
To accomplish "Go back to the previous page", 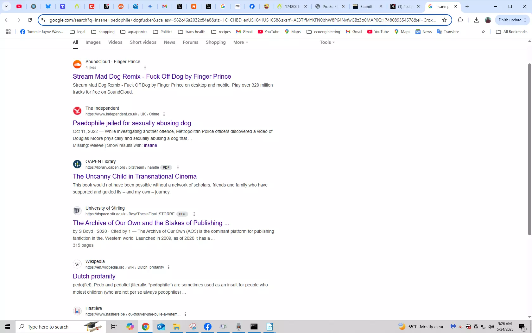I will point(7,20).
